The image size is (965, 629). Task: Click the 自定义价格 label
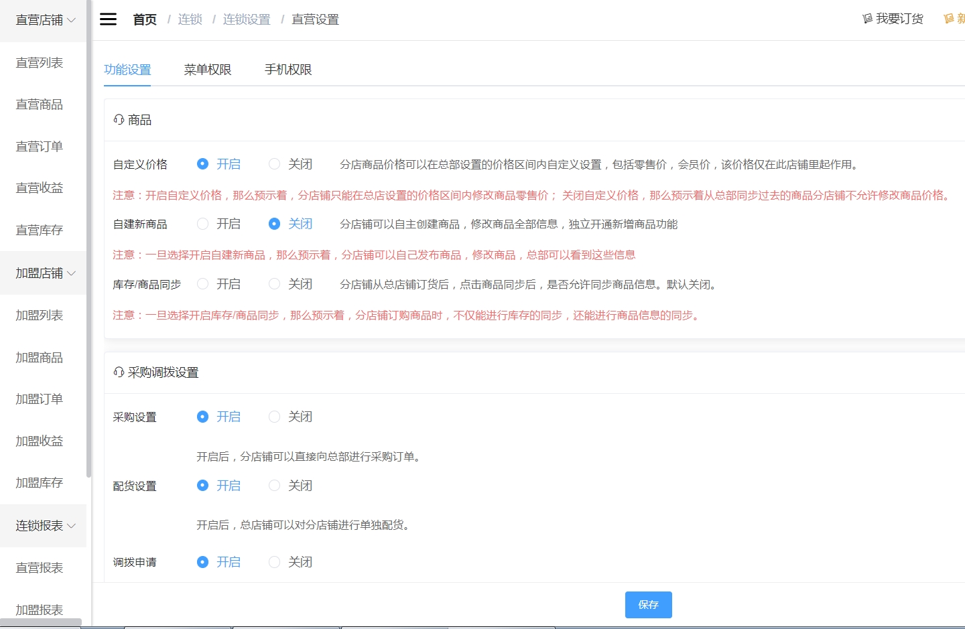[x=140, y=165]
